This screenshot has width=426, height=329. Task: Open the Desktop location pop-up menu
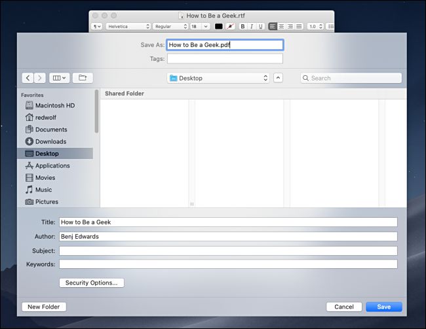(218, 78)
